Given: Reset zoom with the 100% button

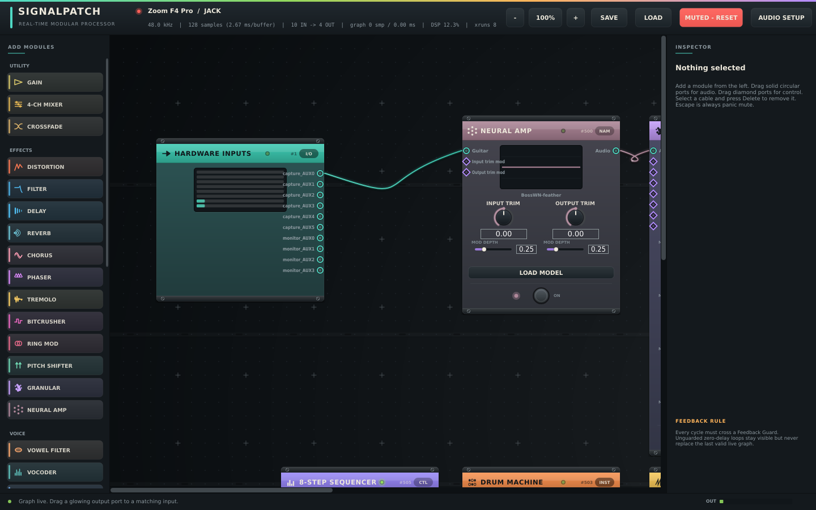Looking at the screenshot, I should click(x=546, y=18).
